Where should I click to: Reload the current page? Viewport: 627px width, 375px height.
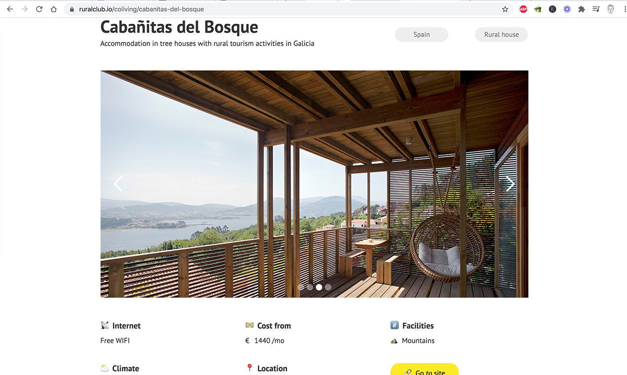click(x=39, y=9)
